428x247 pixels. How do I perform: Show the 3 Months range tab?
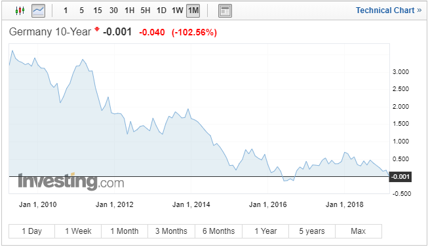pos(172,231)
